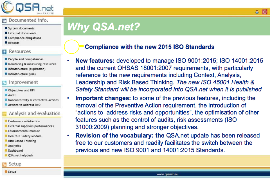Open Monitoring & measuring resources
The height and width of the screenshot is (180, 270).
coord(32,64)
